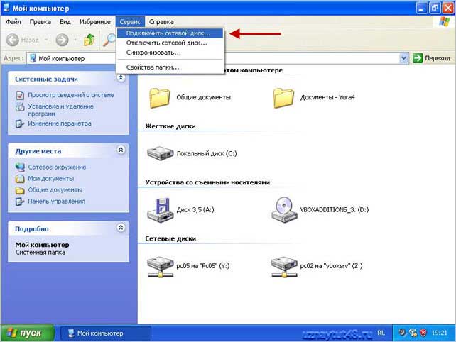Viewport: 456px width, 342px height.
Task: Select the Диск 3,5 (A:) floppy icon
Action: pos(160,210)
